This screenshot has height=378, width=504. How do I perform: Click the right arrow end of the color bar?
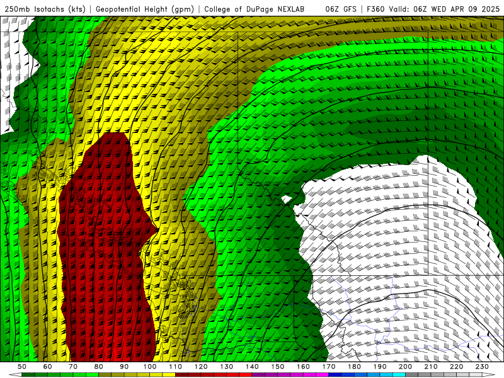489,375
